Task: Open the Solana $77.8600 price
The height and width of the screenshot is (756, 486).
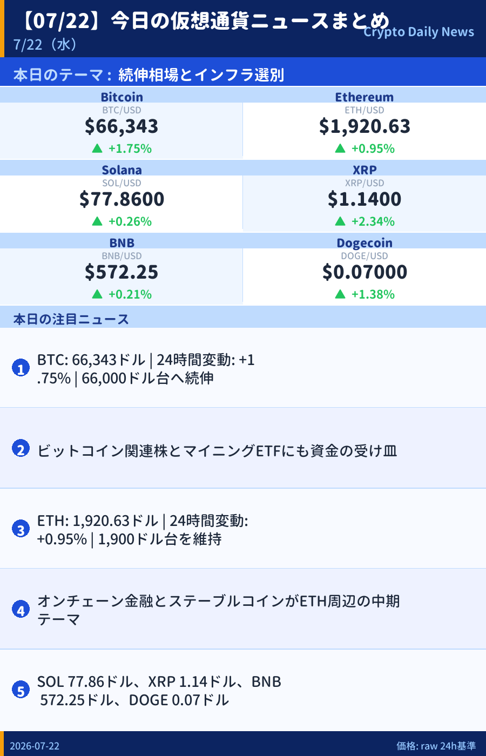Action: coord(122,199)
